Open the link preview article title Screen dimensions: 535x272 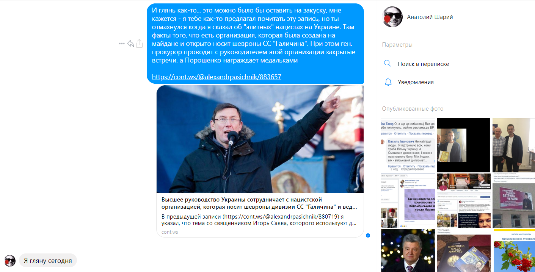coord(259,203)
